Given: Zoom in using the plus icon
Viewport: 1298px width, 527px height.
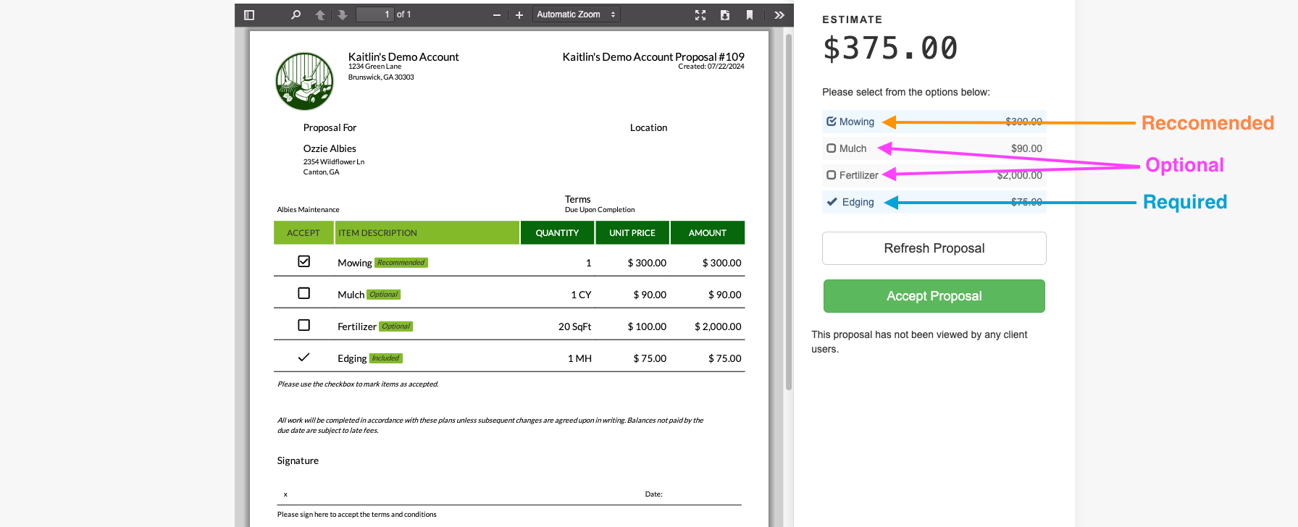Looking at the screenshot, I should tap(519, 15).
